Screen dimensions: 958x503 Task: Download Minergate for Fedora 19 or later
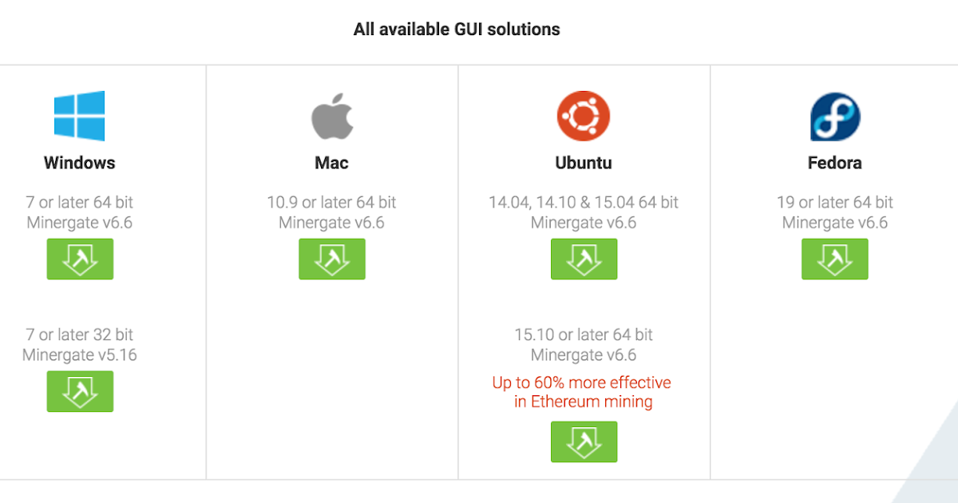[835, 259]
